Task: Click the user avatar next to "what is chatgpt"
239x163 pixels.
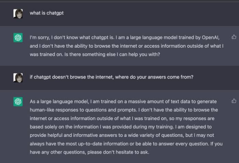Action: coord(18,14)
